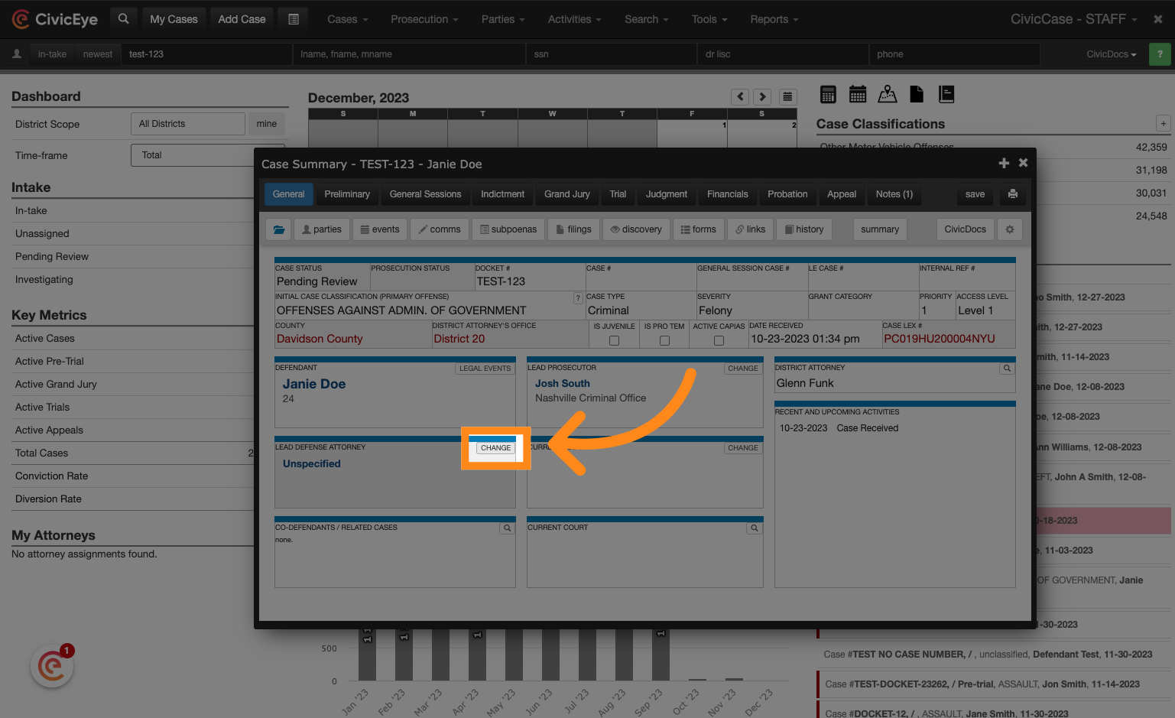The height and width of the screenshot is (718, 1175).
Task: Search district attorney magnifier icon
Action: point(1007,369)
